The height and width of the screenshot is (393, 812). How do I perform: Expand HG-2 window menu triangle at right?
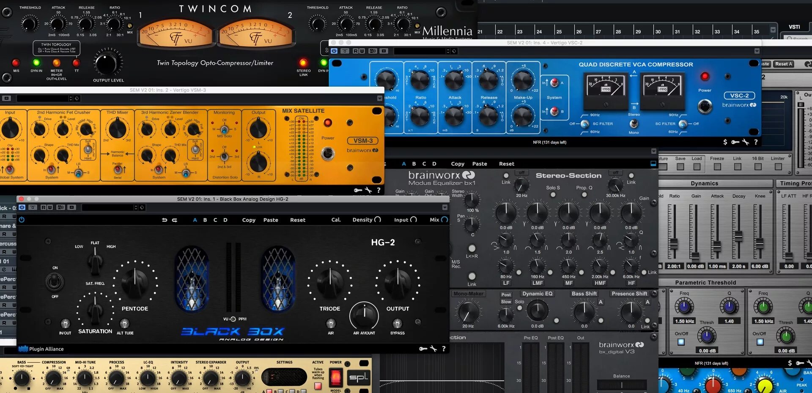(x=444, y=207)
